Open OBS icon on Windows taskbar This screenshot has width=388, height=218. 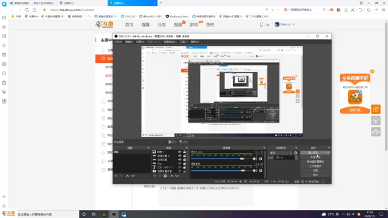pyautogui.click(x=114, y=214)
